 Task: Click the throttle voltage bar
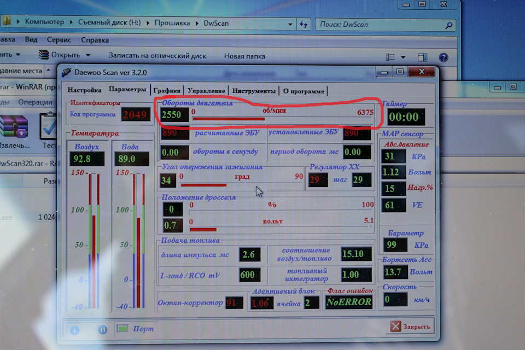pos(281,230)
